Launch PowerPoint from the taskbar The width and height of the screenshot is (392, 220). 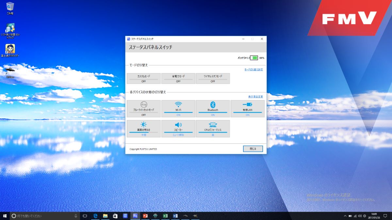tap(145, 216)
